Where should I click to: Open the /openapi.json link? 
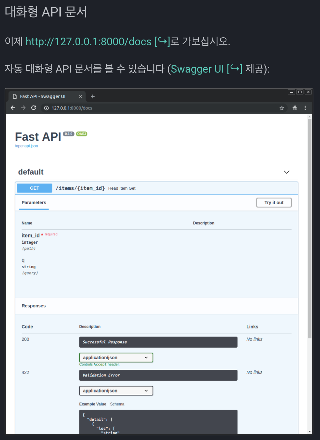click(26, 146)
